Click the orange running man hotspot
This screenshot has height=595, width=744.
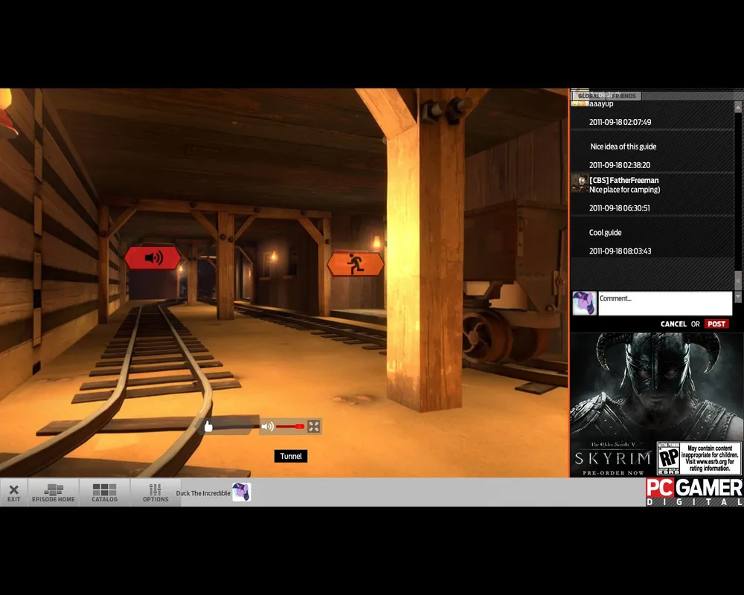(x=355, y=263)
